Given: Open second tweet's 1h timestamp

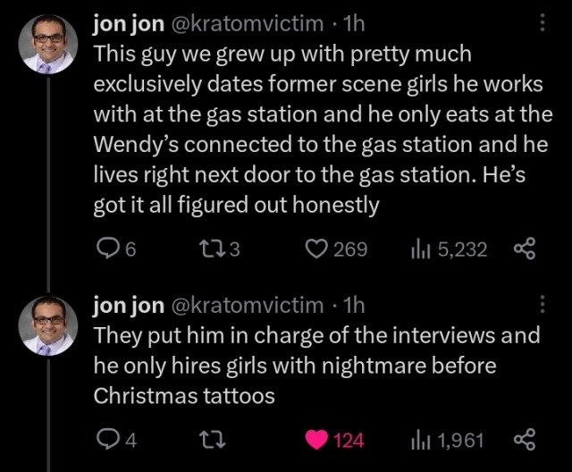Looking at the screenshot, I should click(x=355, y=305).
